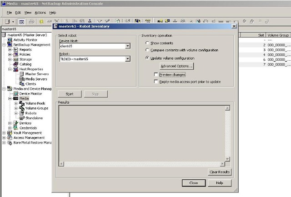
Task: Select the Policies node icon
Action: [16, 54]
